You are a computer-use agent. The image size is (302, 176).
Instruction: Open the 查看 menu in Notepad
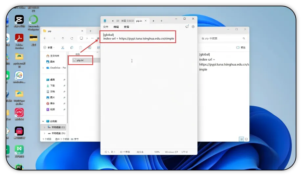[127, 27]
